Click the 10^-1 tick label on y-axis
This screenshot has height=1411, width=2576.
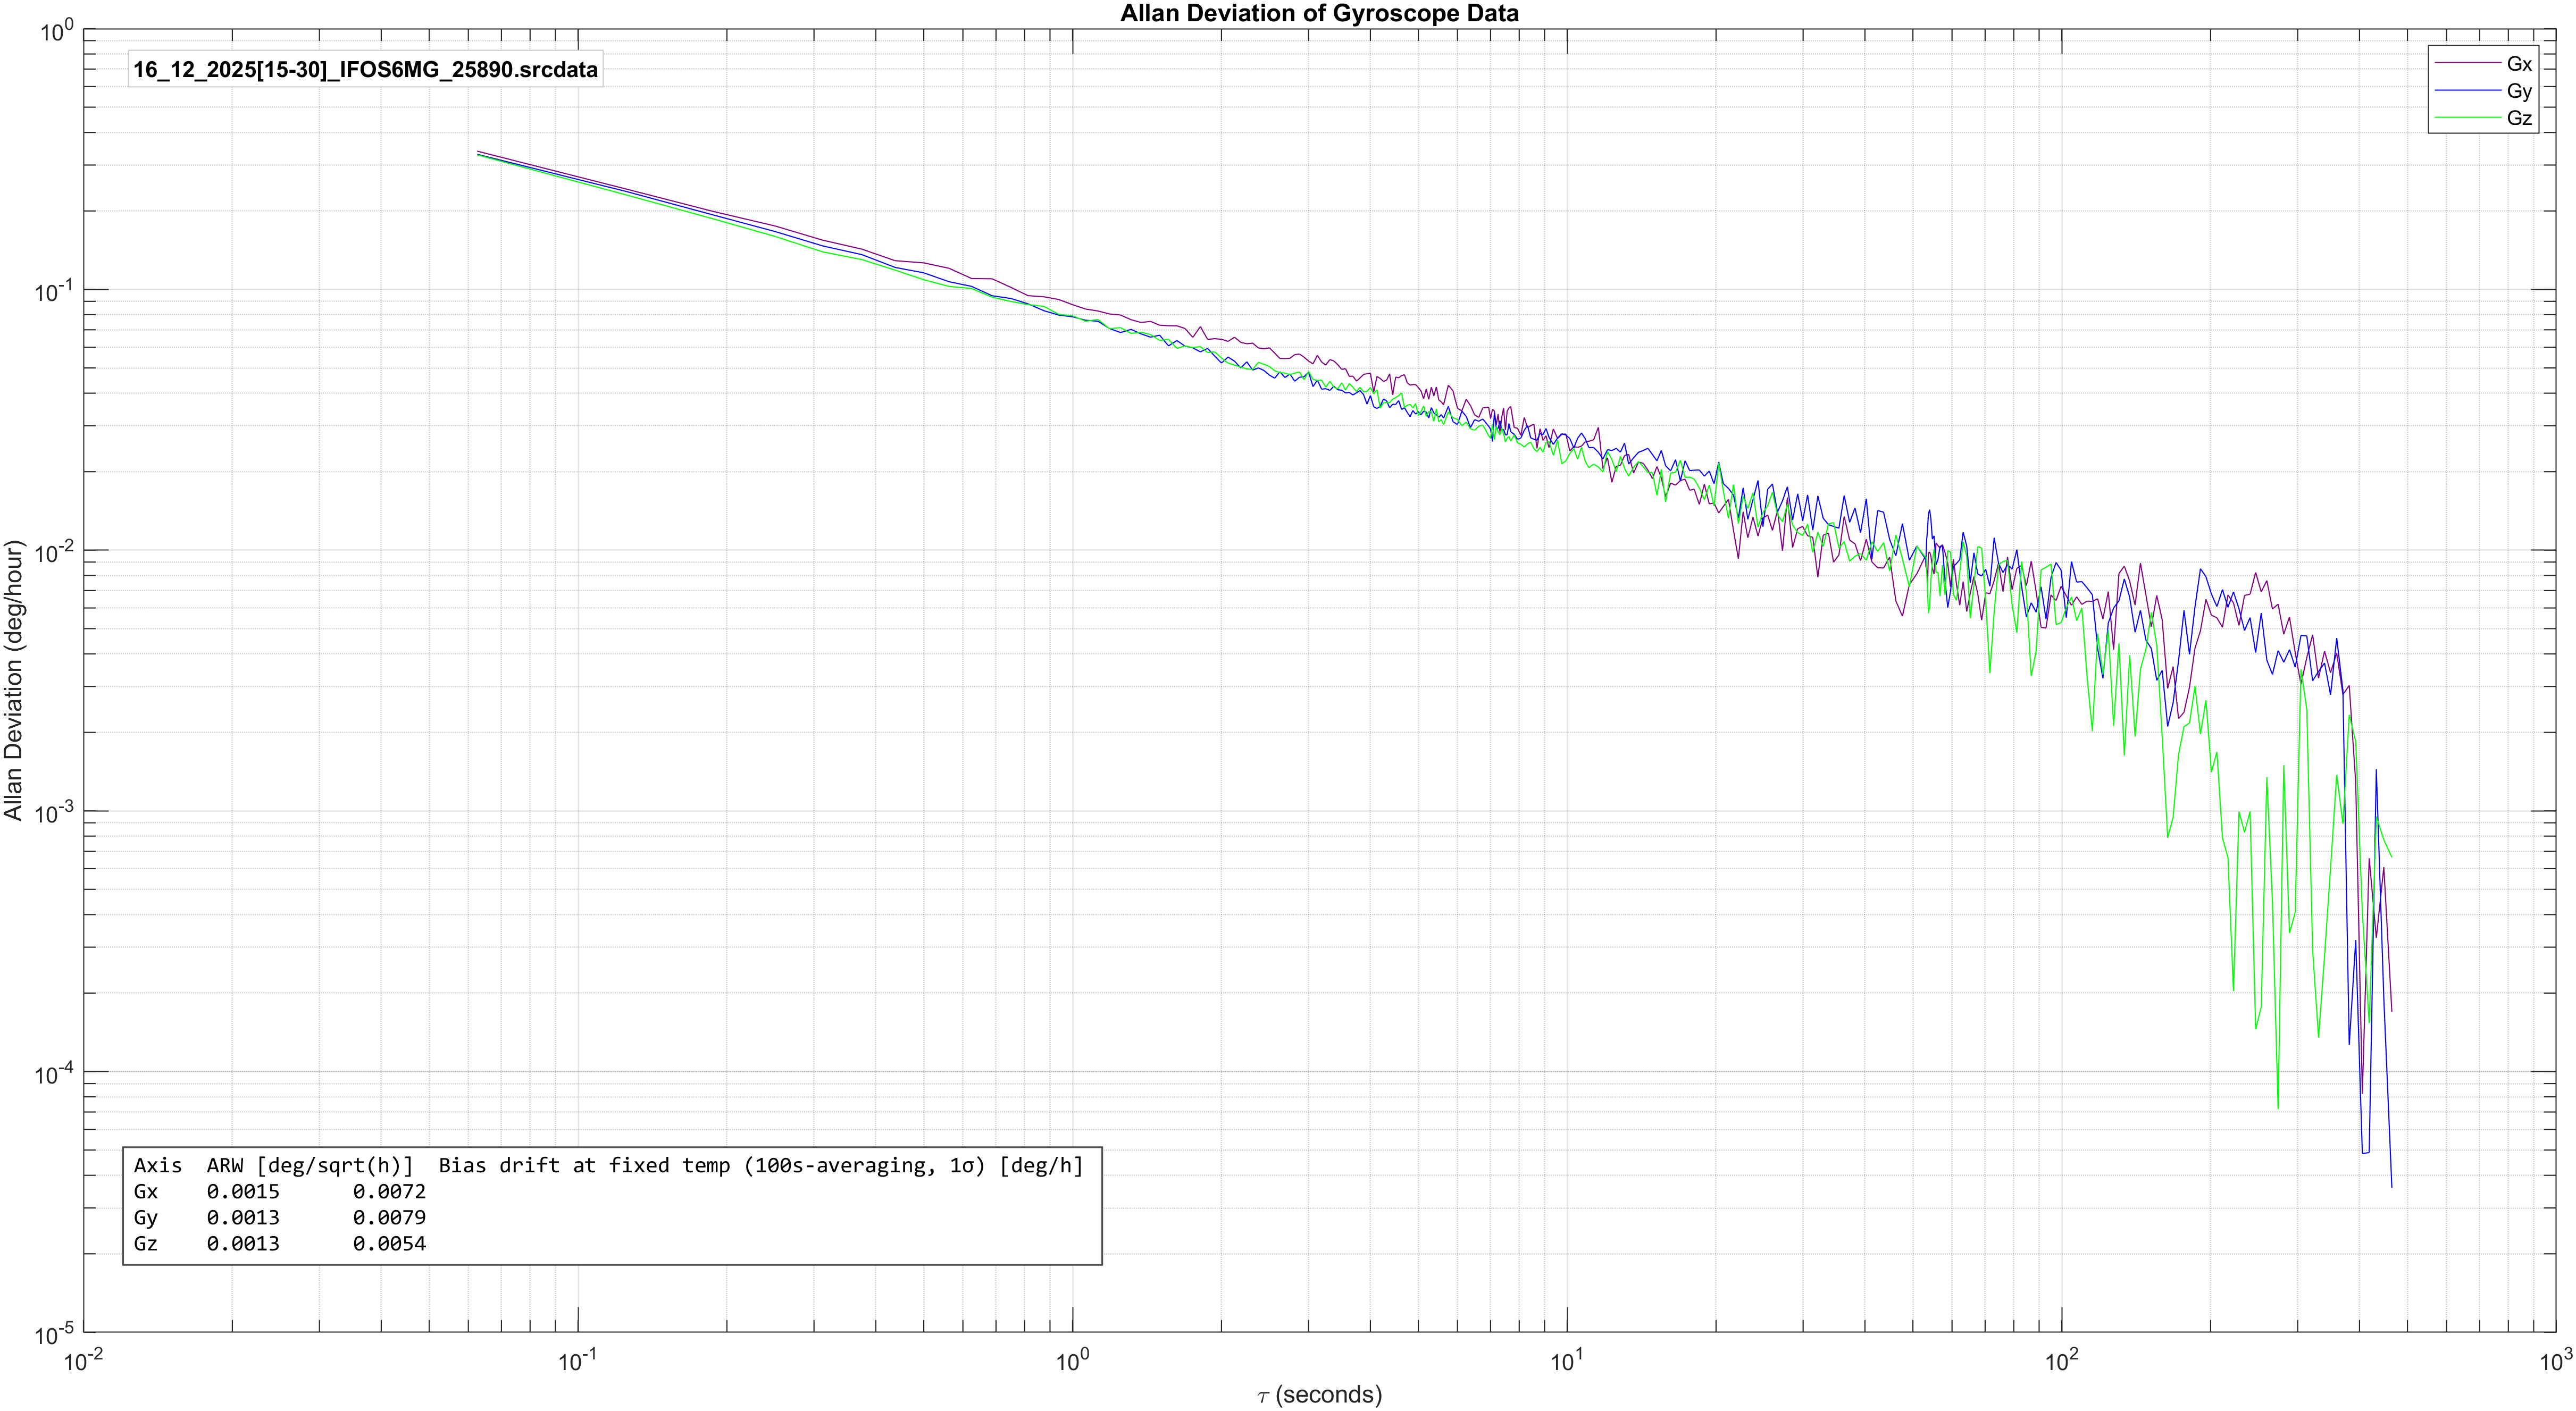coord(54,291)
